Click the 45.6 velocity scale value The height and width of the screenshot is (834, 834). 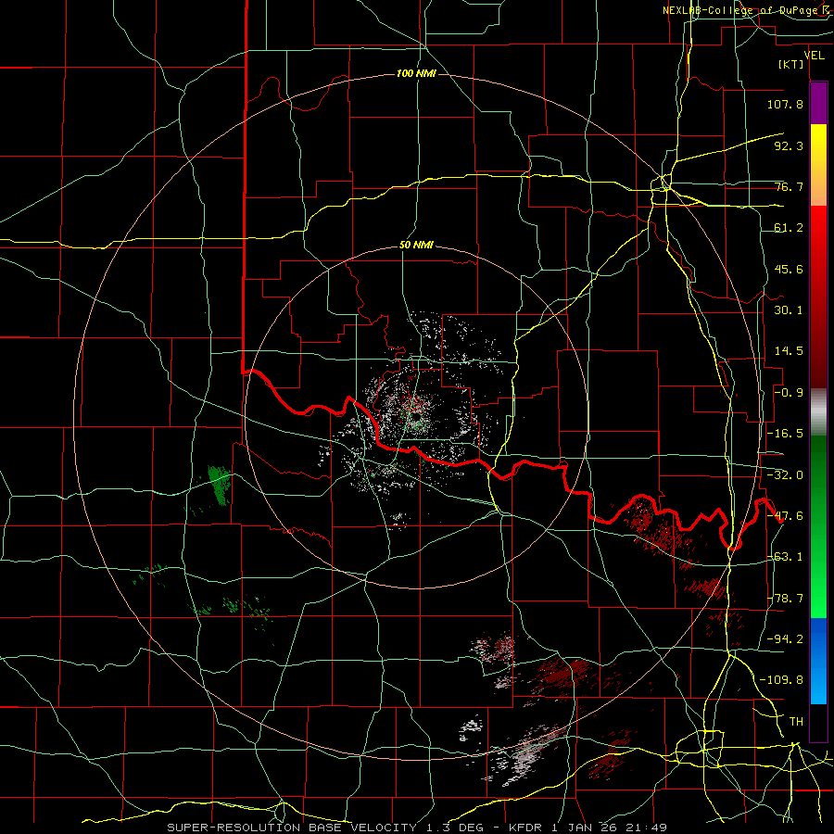point(789,269)
